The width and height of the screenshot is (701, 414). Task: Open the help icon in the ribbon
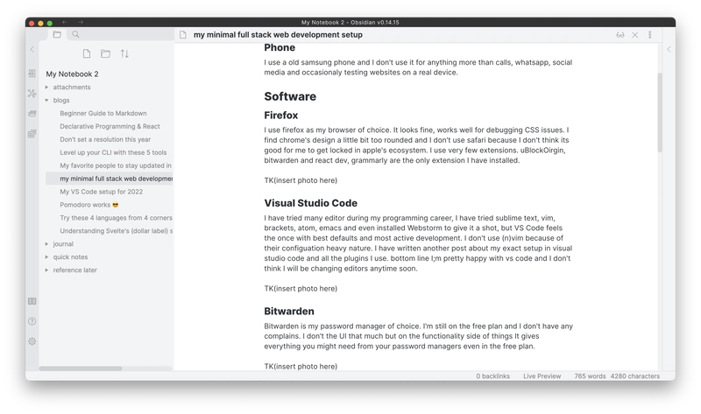[32, 321]
